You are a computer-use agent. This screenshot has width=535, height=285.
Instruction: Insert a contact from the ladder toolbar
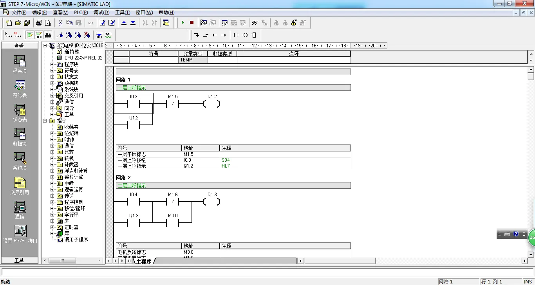click(x=235, y=35)
